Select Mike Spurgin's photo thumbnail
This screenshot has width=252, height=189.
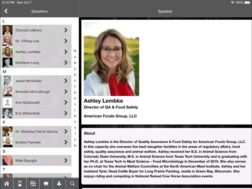pos(7,160)
